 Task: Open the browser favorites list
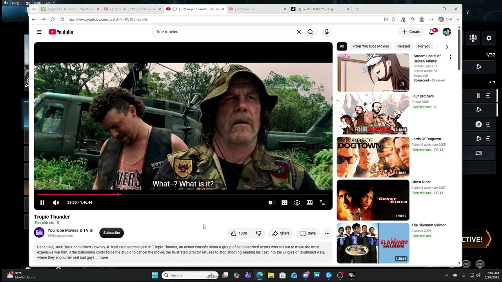click(x=412, y=19)
